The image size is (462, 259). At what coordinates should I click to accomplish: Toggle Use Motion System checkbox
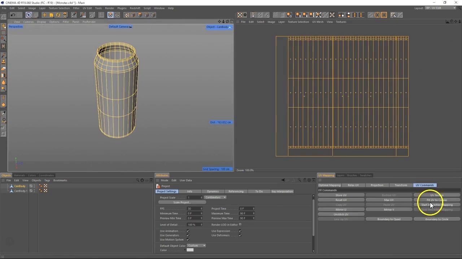pos(188,240)
